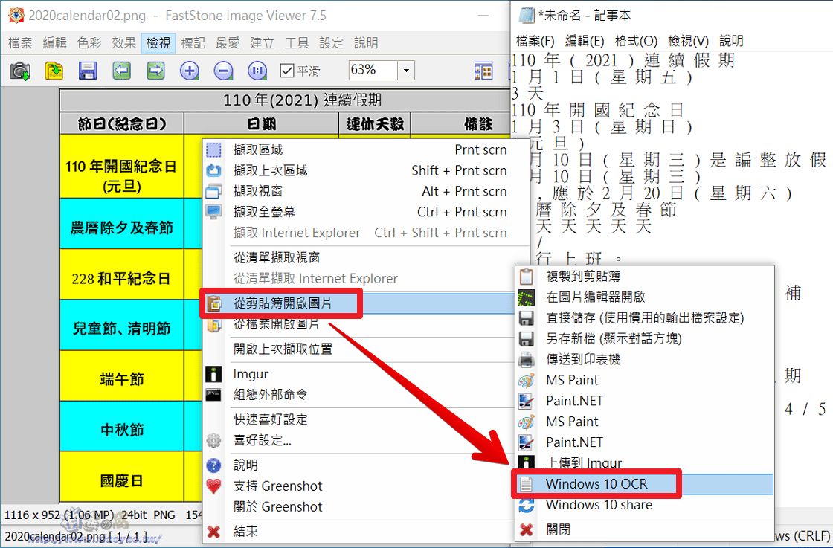Open the 效果 menu in FastStone

123,42
